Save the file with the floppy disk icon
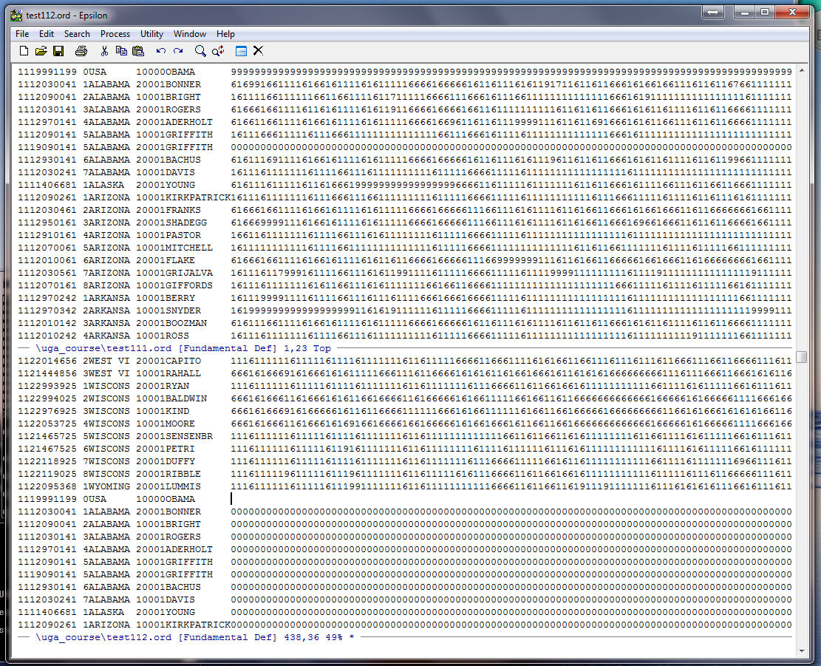 pyautogui.click(x=58, y=51)
